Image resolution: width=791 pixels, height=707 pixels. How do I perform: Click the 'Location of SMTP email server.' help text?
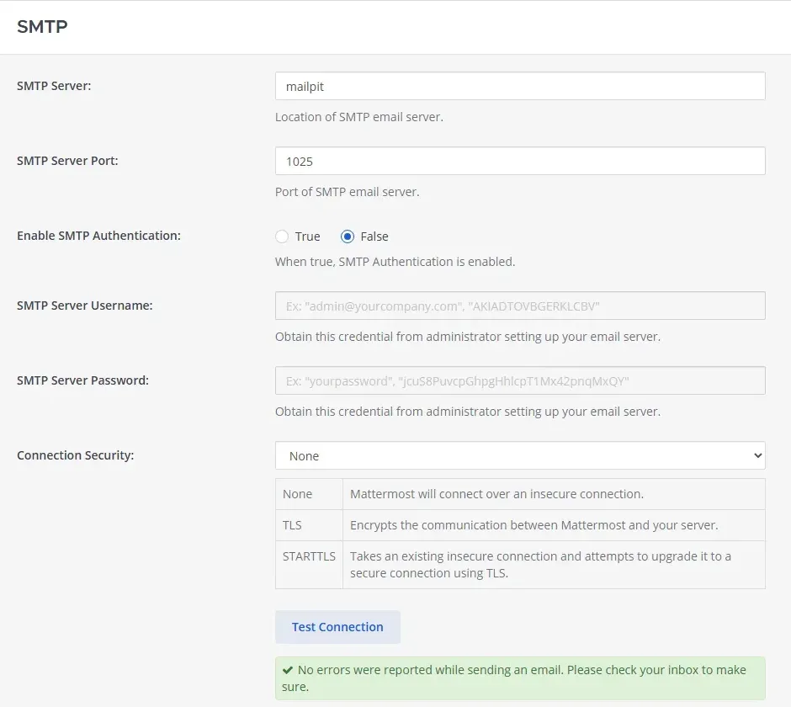(x=359, y=117)
